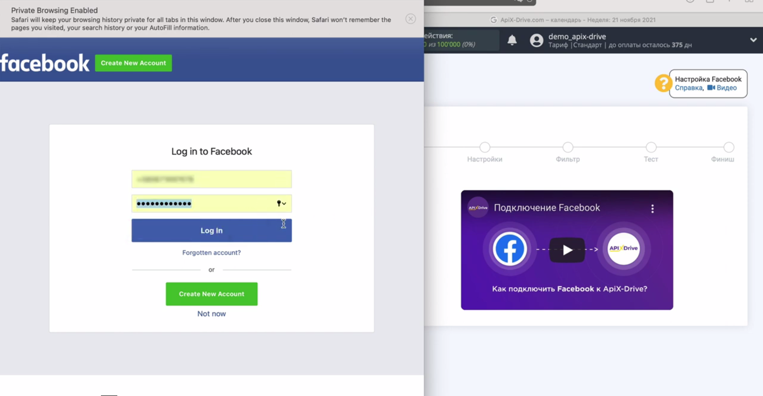
Task: Click the Not now link
Action: (x=211, y=314)
